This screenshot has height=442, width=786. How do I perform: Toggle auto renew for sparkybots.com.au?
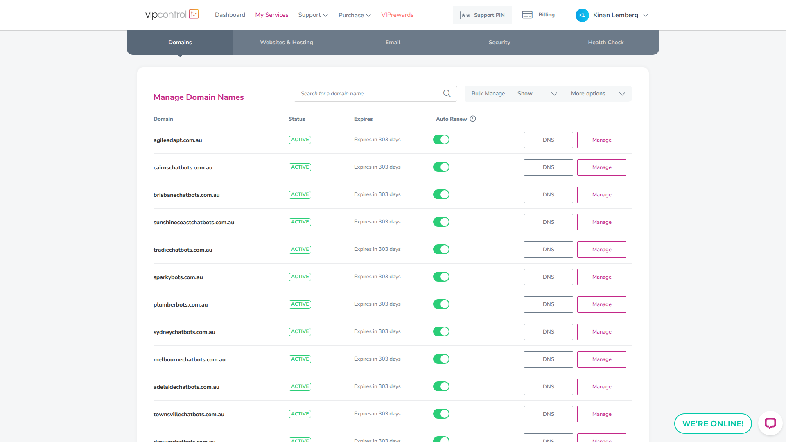point(441,277)
